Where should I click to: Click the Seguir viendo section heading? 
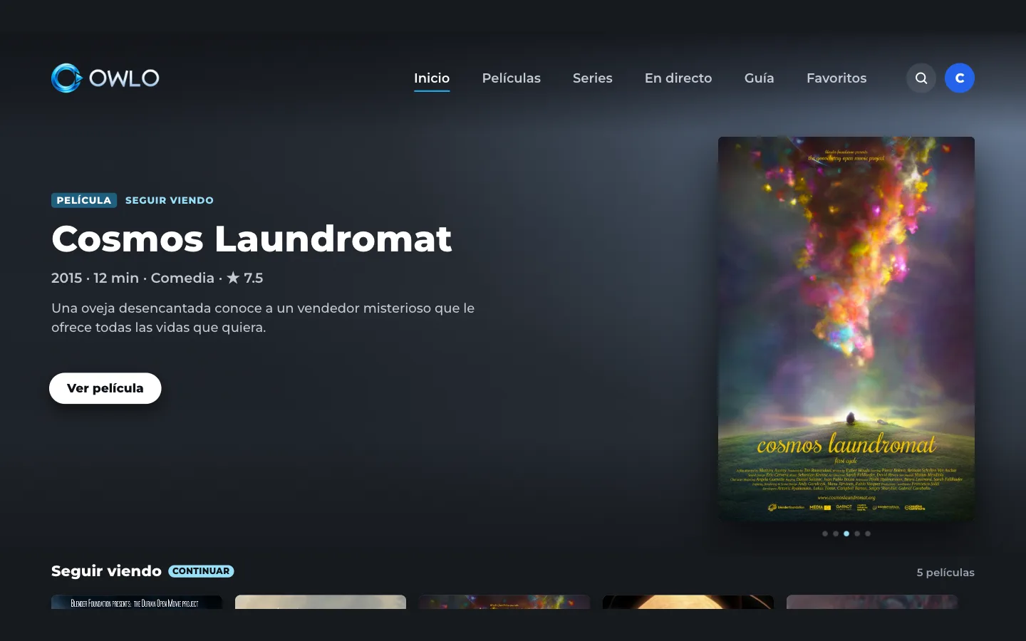106,571
